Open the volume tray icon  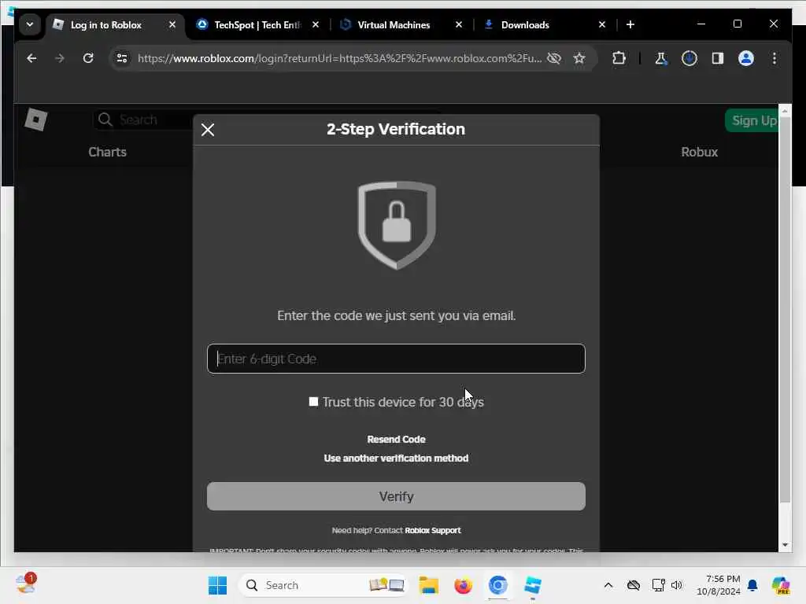676,585
